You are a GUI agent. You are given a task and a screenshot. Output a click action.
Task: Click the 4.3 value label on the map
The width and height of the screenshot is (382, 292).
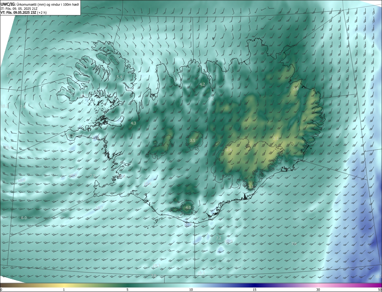(x=133, y=123)
